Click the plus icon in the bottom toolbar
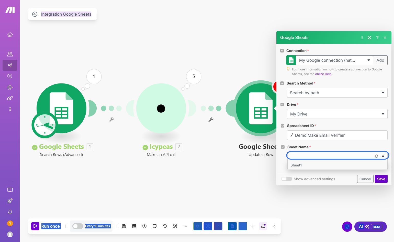The height and width of the screenshot is (242, 394). (x=253, y=226)
